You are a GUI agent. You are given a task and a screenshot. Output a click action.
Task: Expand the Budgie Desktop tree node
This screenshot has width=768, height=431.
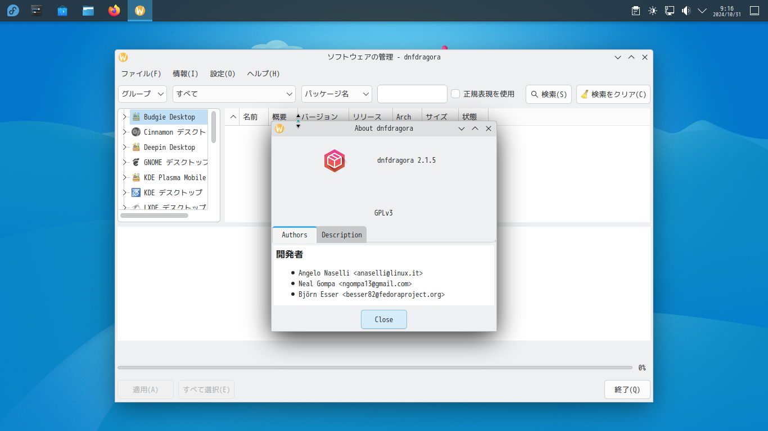pos(125,117)
